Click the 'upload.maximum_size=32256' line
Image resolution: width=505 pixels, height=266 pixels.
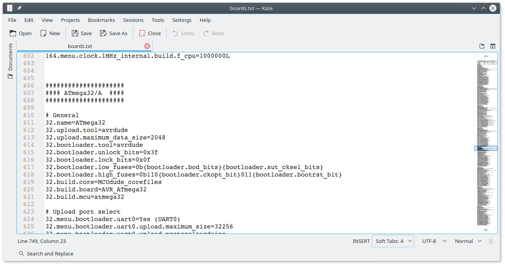coord(139,227)
